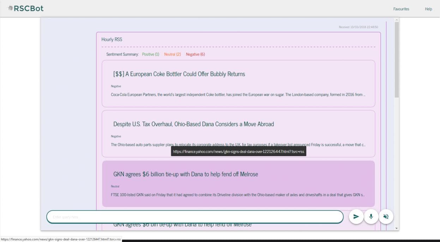The image size is (440, 242).
Task: Open the Favourites page
Action: pos(401,9)
